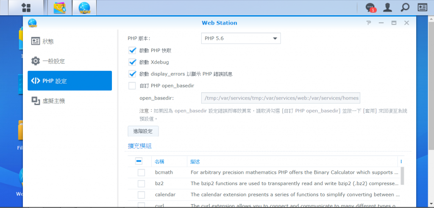Click the open_basedir path field
The image size is (434, 208).
[x=281, y=98]
